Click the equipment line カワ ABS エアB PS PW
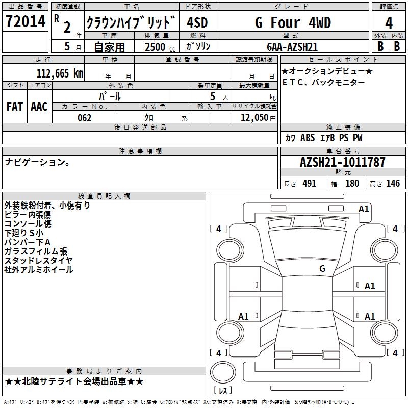The height and width of the screenshot is (408, 408). coord(324,138)
